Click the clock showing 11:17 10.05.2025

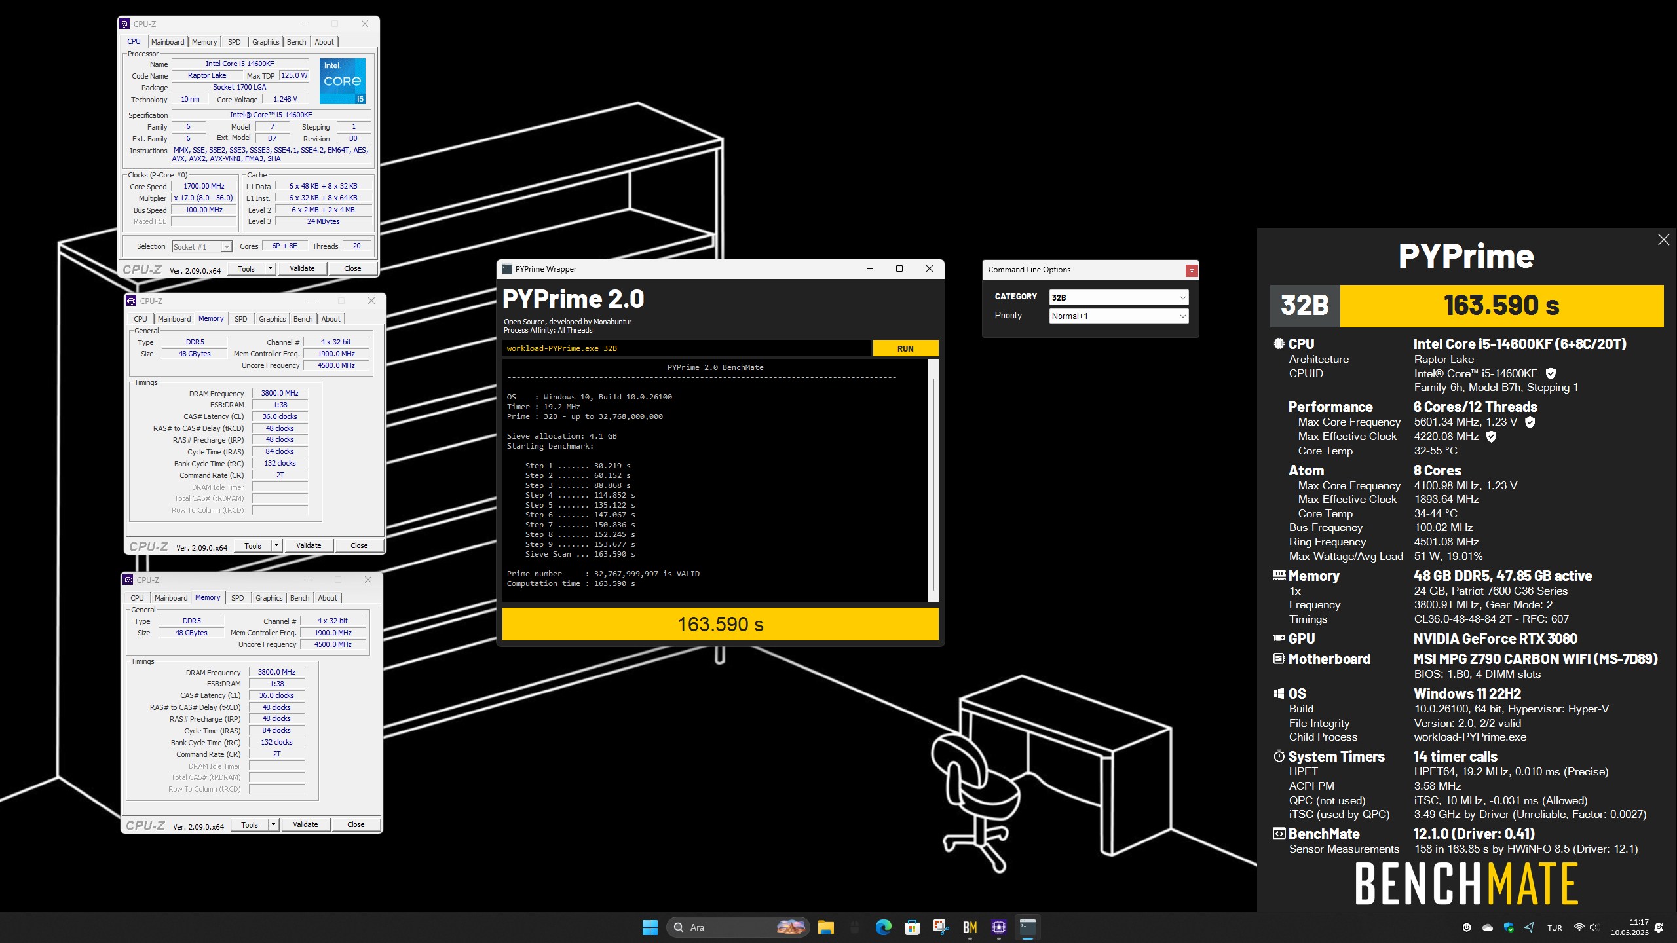click(x=1630, y=927)
